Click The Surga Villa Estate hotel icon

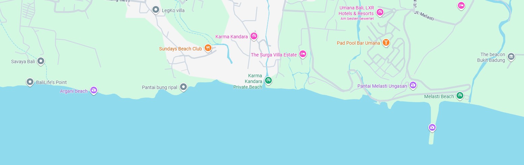coord(303,54)
